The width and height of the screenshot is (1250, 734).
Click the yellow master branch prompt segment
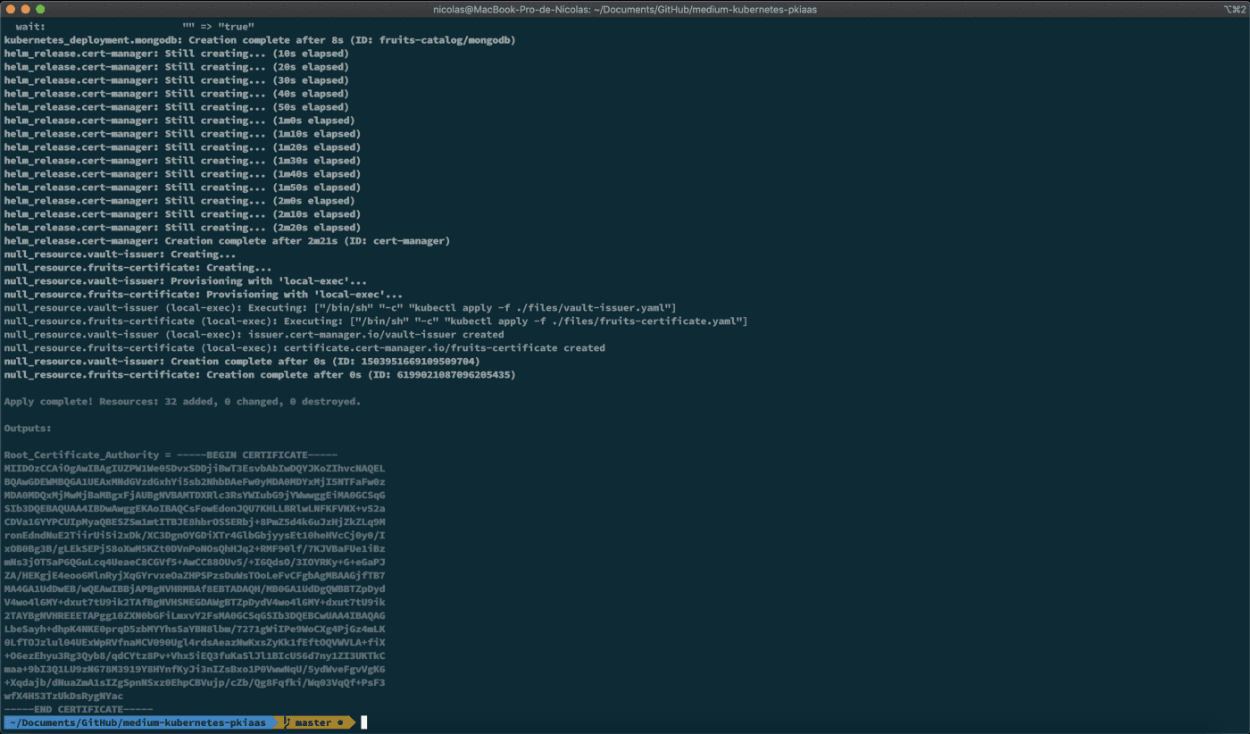pos(312,722)
